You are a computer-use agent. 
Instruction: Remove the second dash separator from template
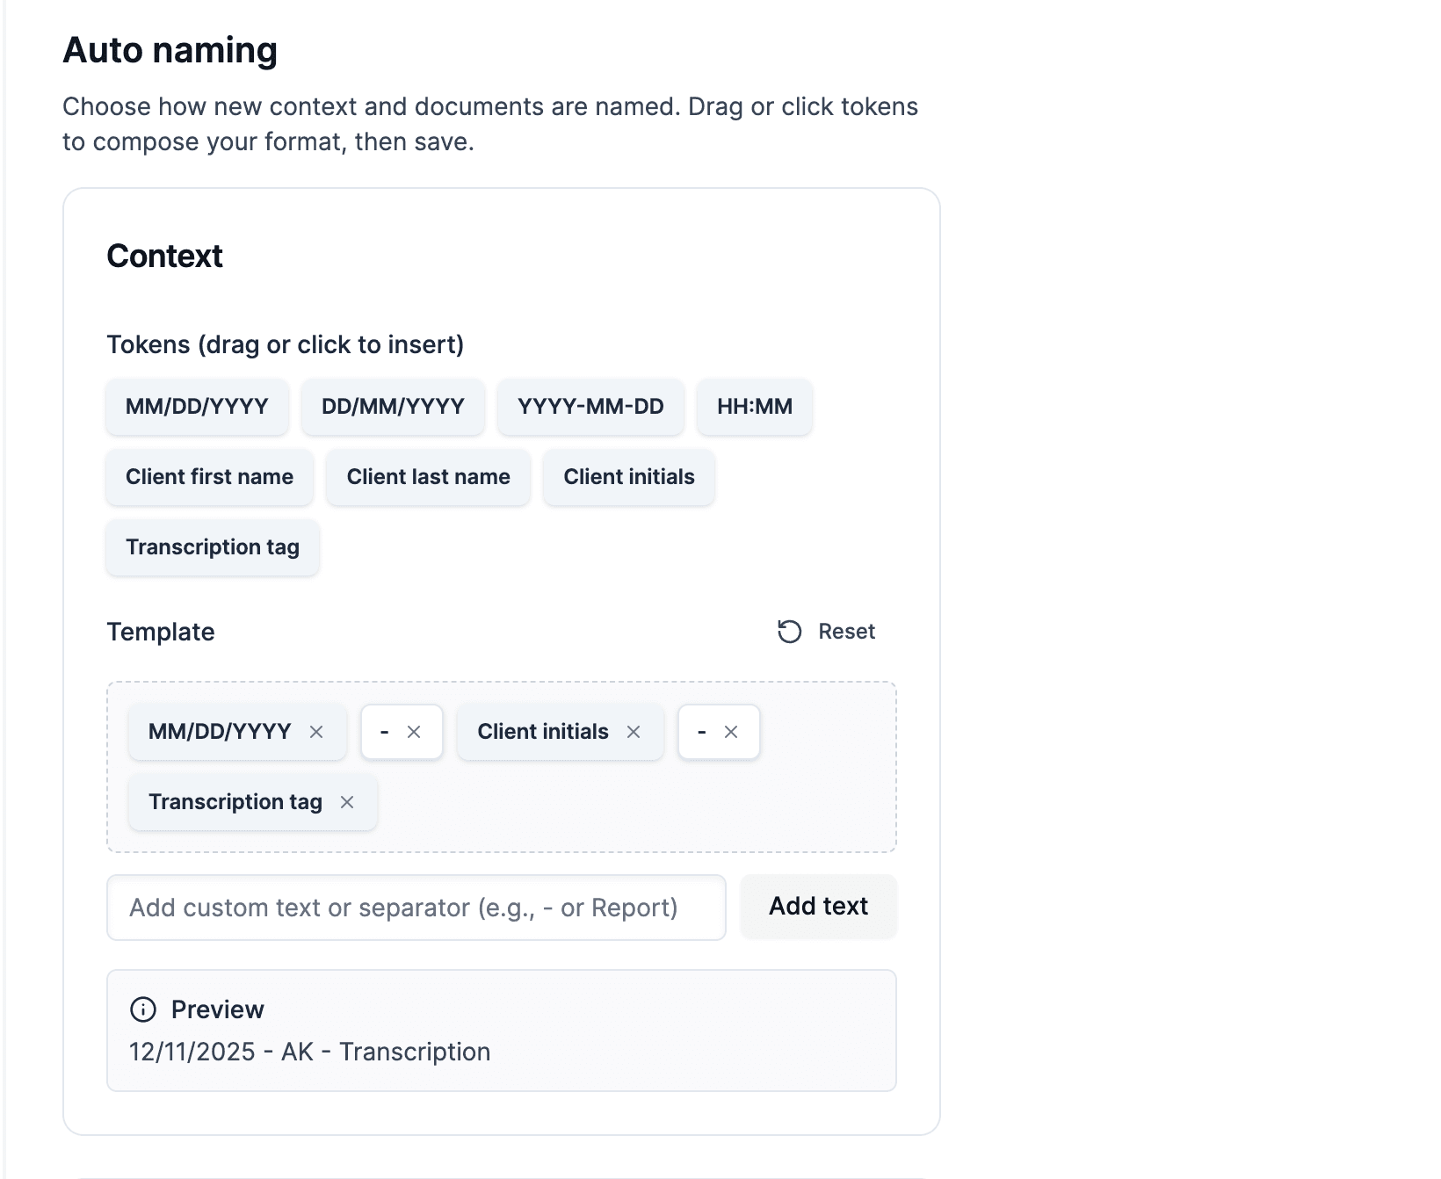coord(731,732)
